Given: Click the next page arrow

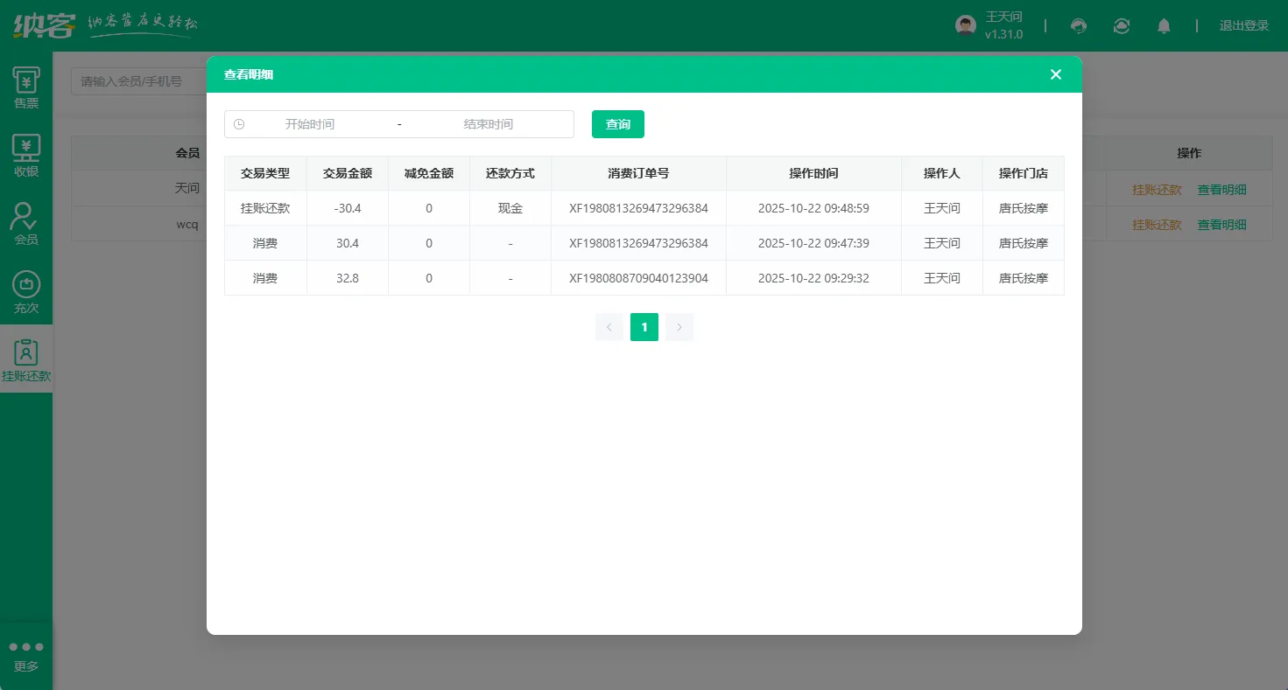Looking at the screenshot, I should (679, 326).
